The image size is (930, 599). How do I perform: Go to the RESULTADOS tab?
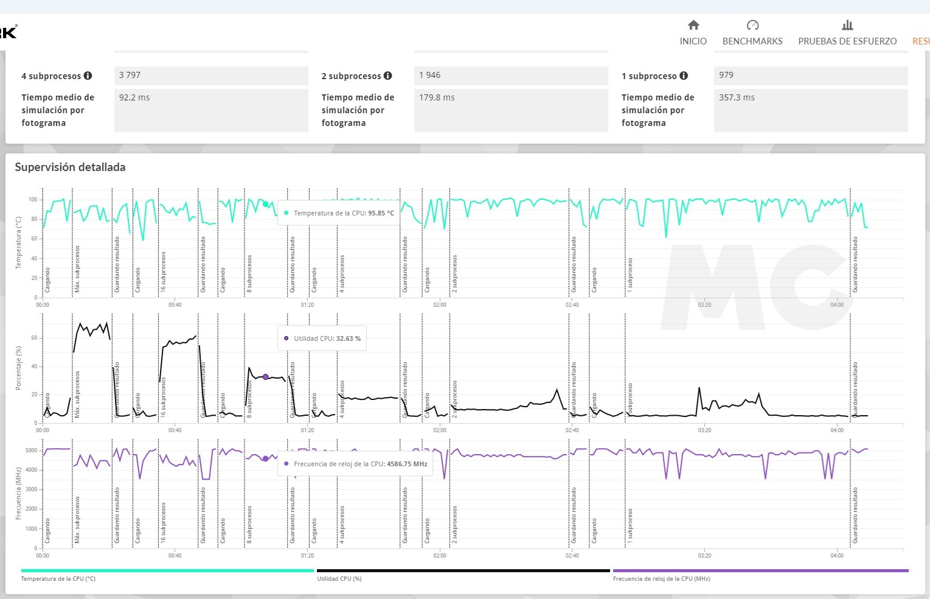(921, 41)
